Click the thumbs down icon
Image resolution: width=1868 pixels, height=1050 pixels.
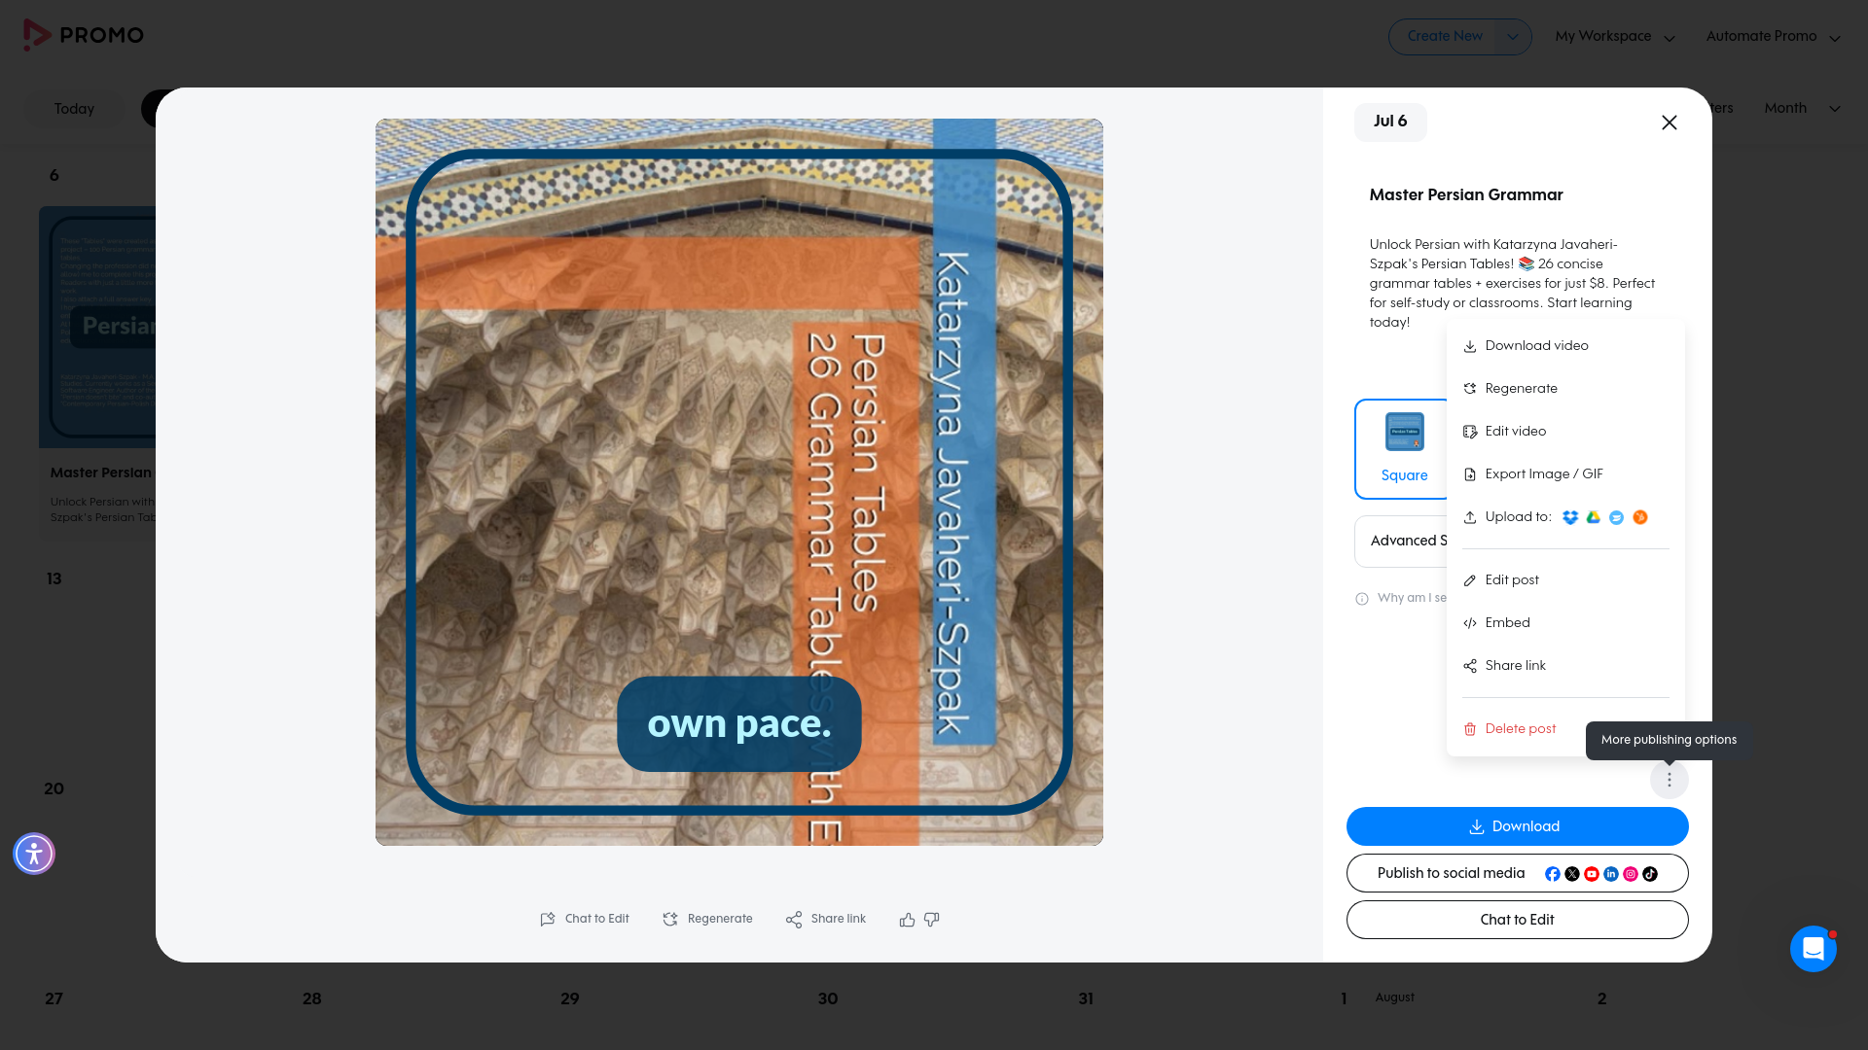click(x=931, y=920)
